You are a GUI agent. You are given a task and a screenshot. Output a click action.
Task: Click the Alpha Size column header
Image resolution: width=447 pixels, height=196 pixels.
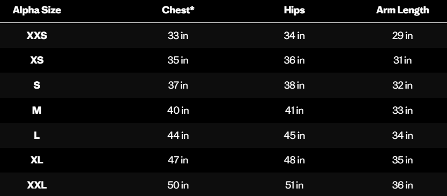tap(37, 10)
